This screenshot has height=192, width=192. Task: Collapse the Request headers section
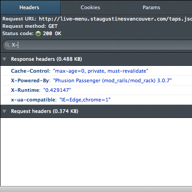pyautogui.click(x=5, y=111)
